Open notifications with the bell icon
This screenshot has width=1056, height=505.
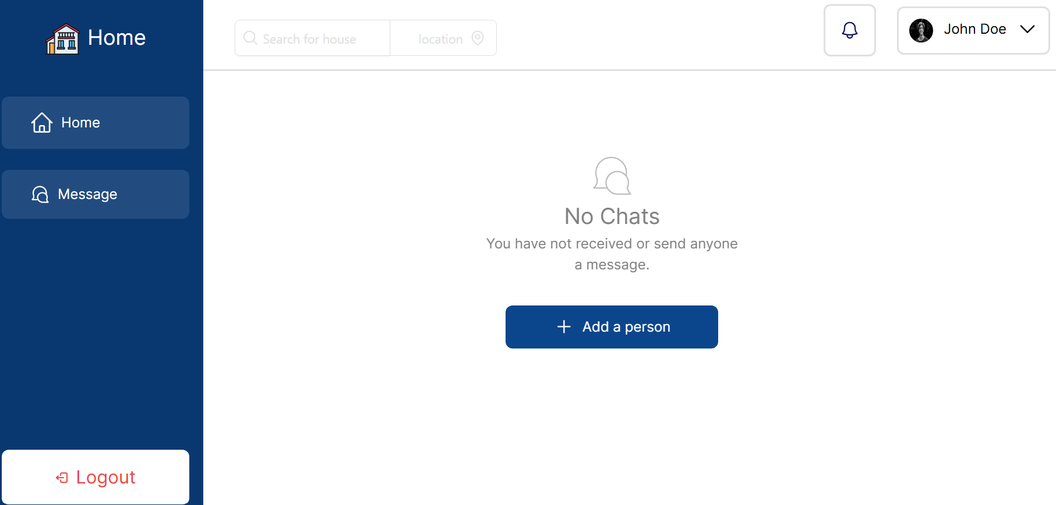click(x=850, y=30)
